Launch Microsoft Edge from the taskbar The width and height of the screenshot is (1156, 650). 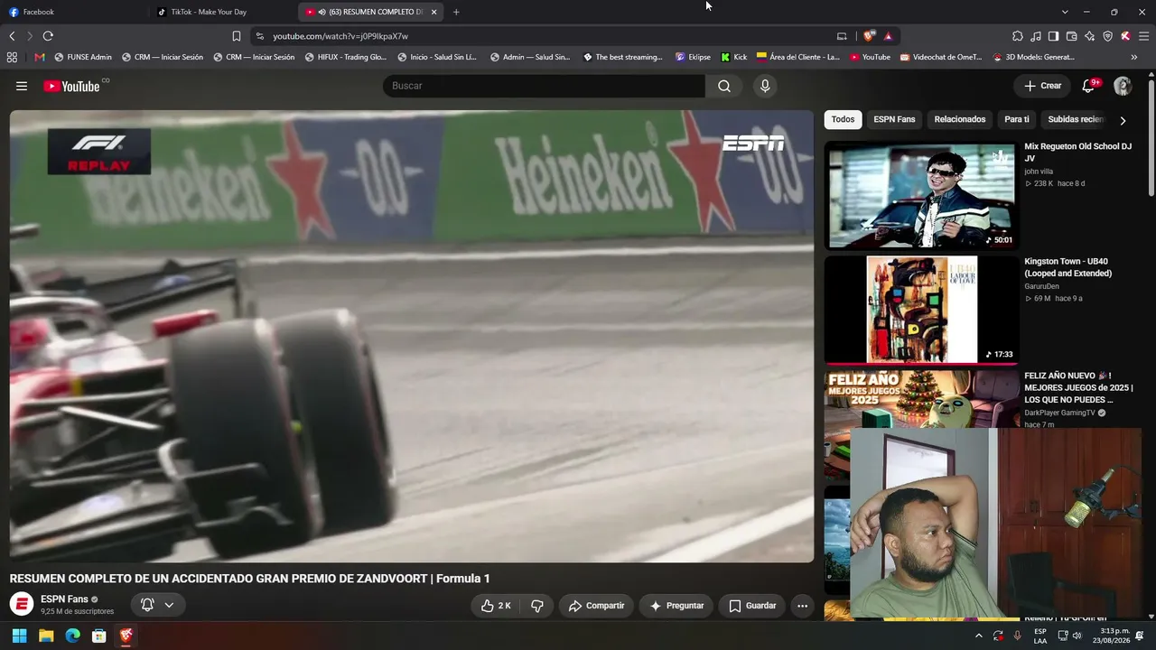pyautogui.click(x=73, y=636)
